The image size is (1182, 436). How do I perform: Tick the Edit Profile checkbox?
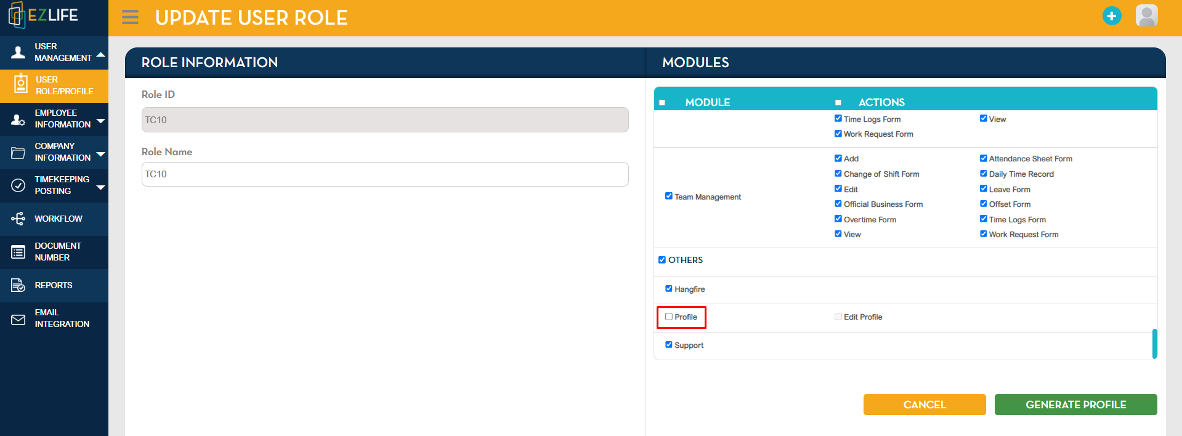[838, 317]
